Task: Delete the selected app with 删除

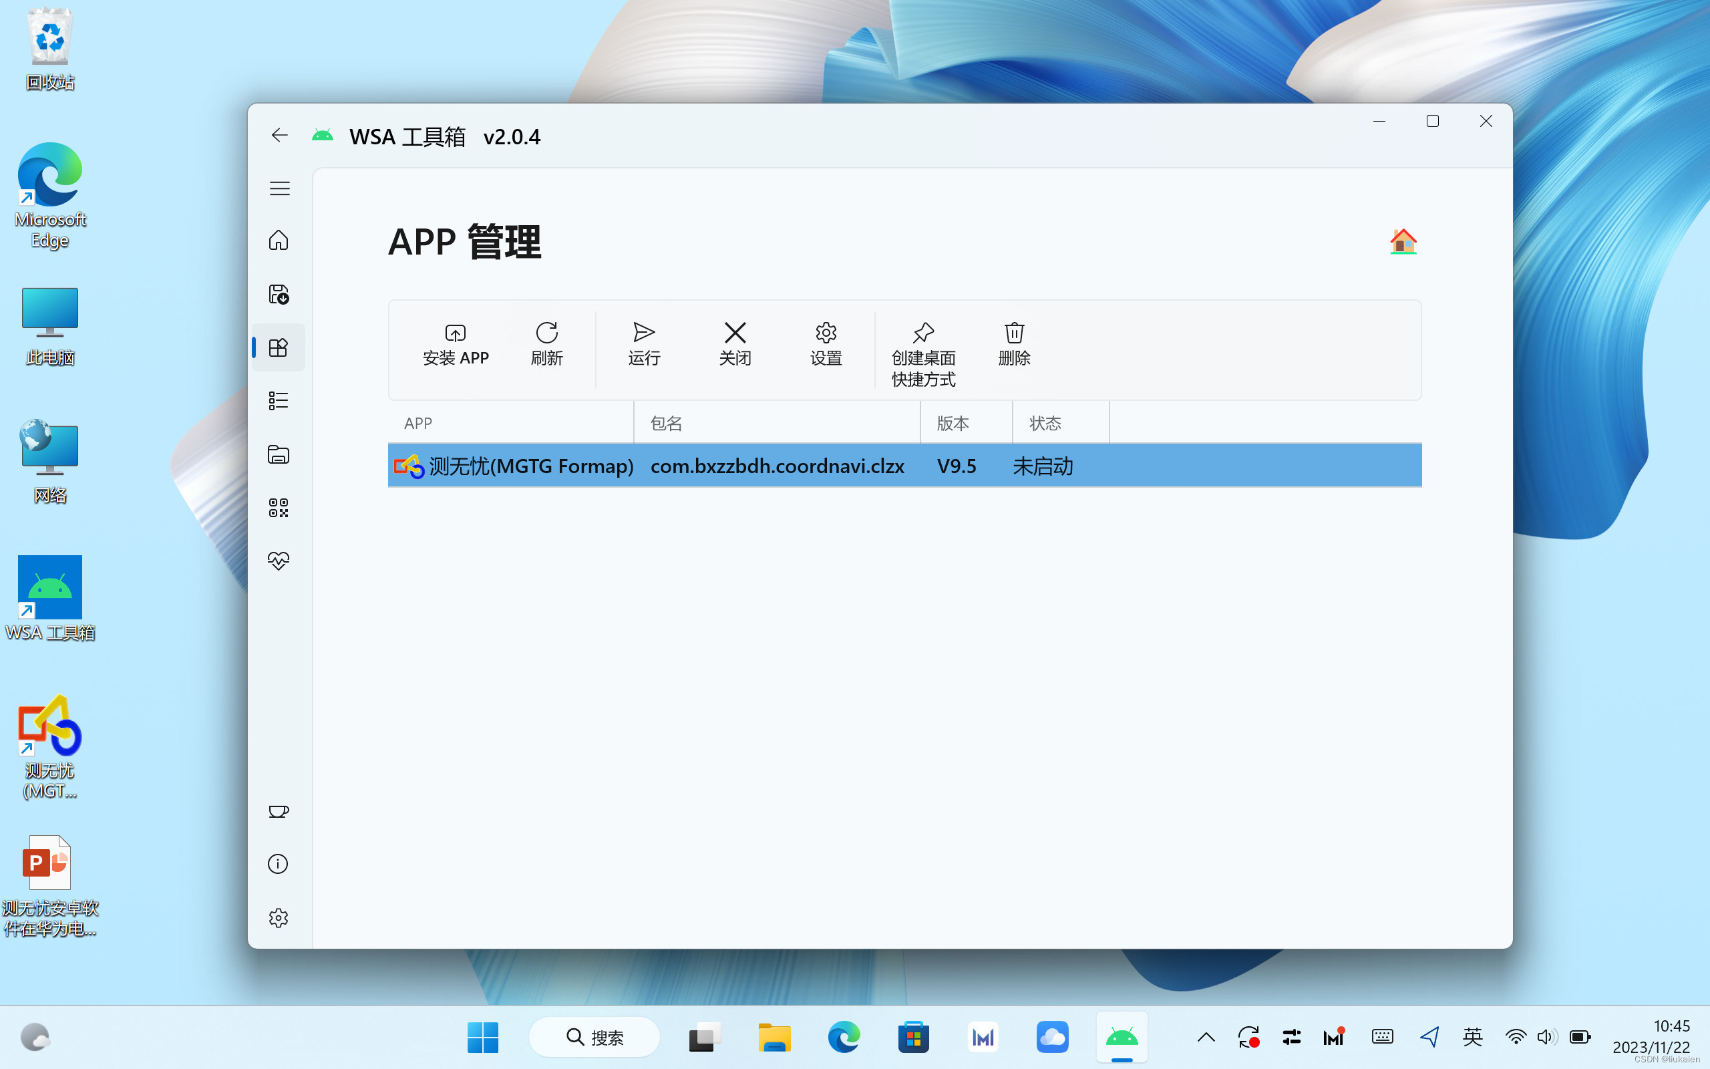Action: pos(1014,345)
